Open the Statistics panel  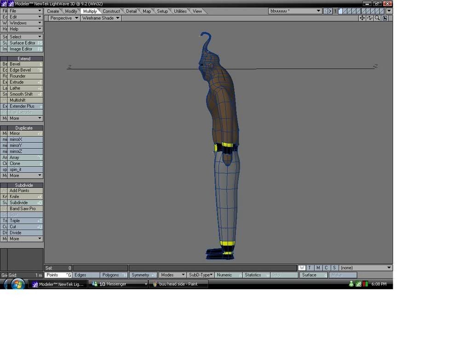[x=257, y=275]
